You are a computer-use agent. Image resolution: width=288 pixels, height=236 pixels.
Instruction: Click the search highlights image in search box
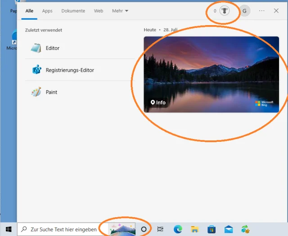pos(122,229)
